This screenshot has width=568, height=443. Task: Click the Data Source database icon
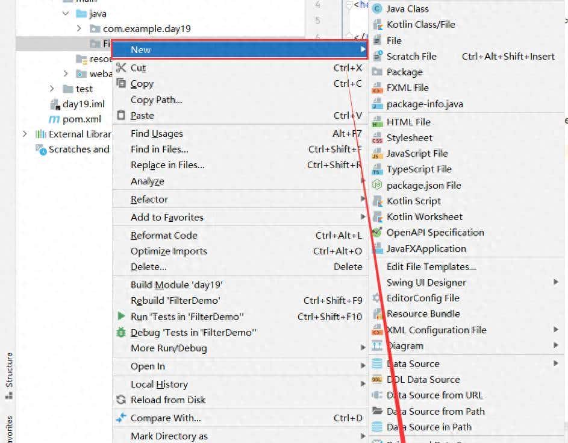[377, 363]
